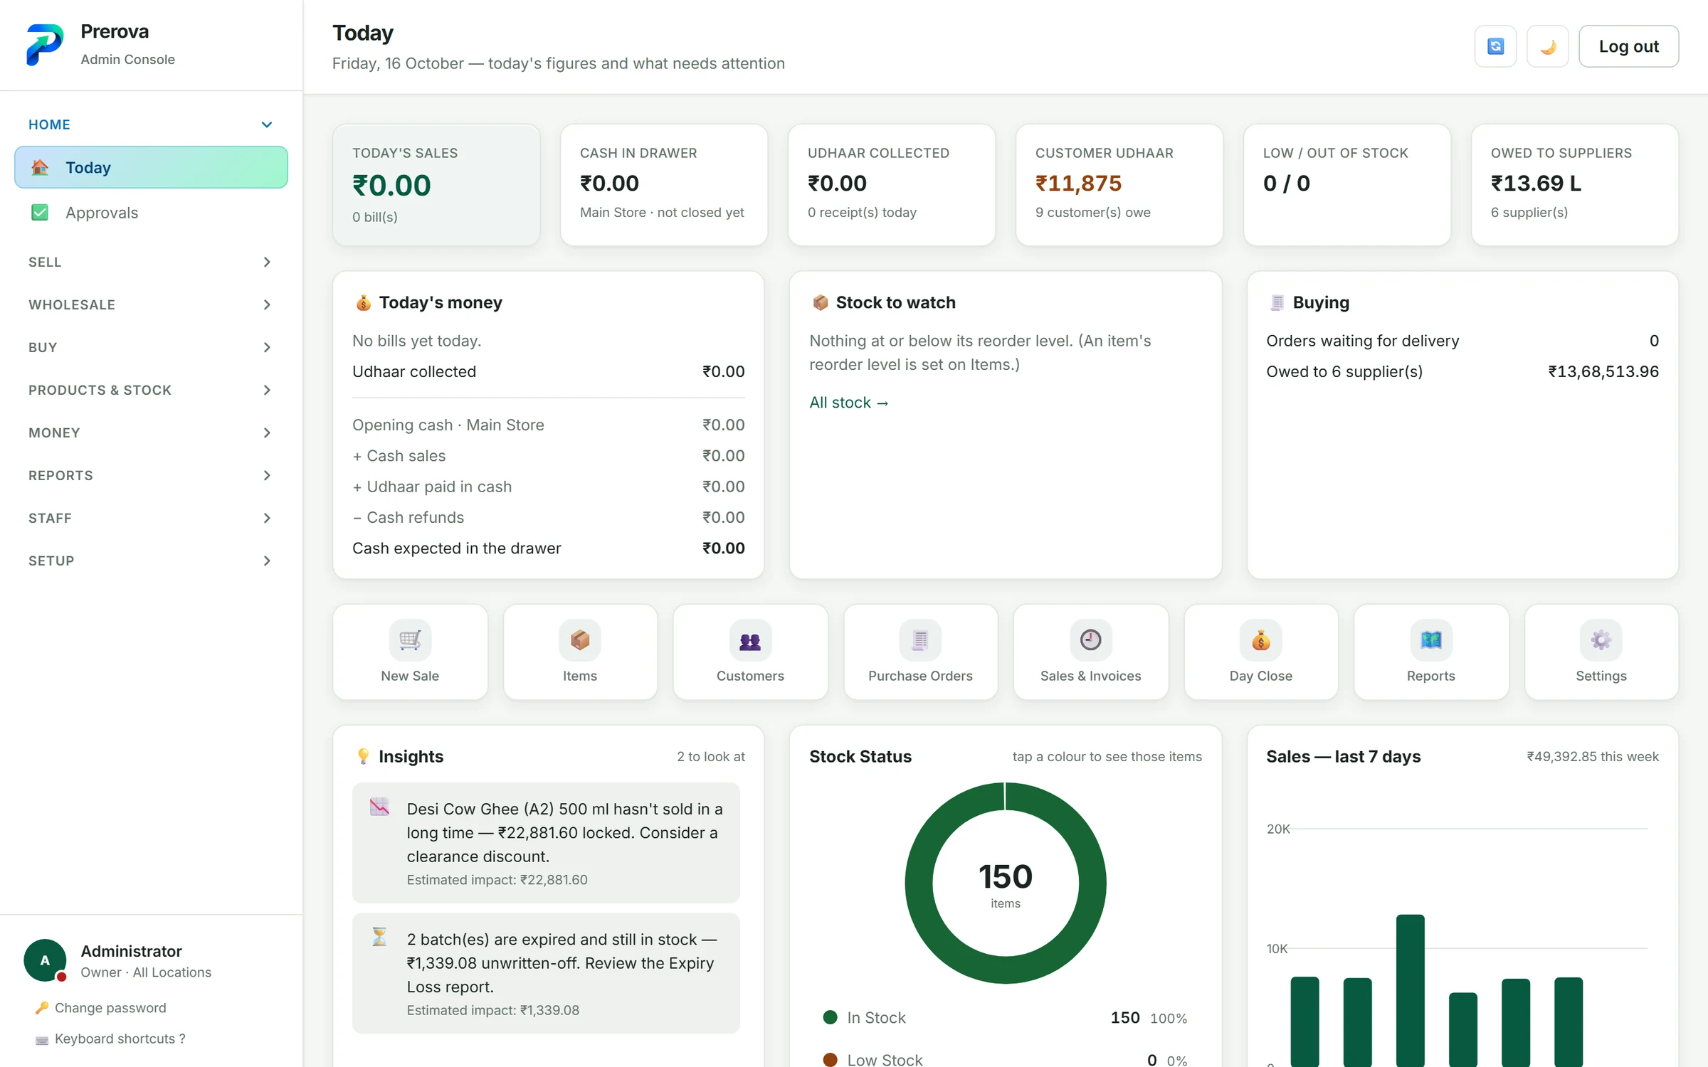
Task: Click the In Stock green legend dot
Action: (830, 1017)
